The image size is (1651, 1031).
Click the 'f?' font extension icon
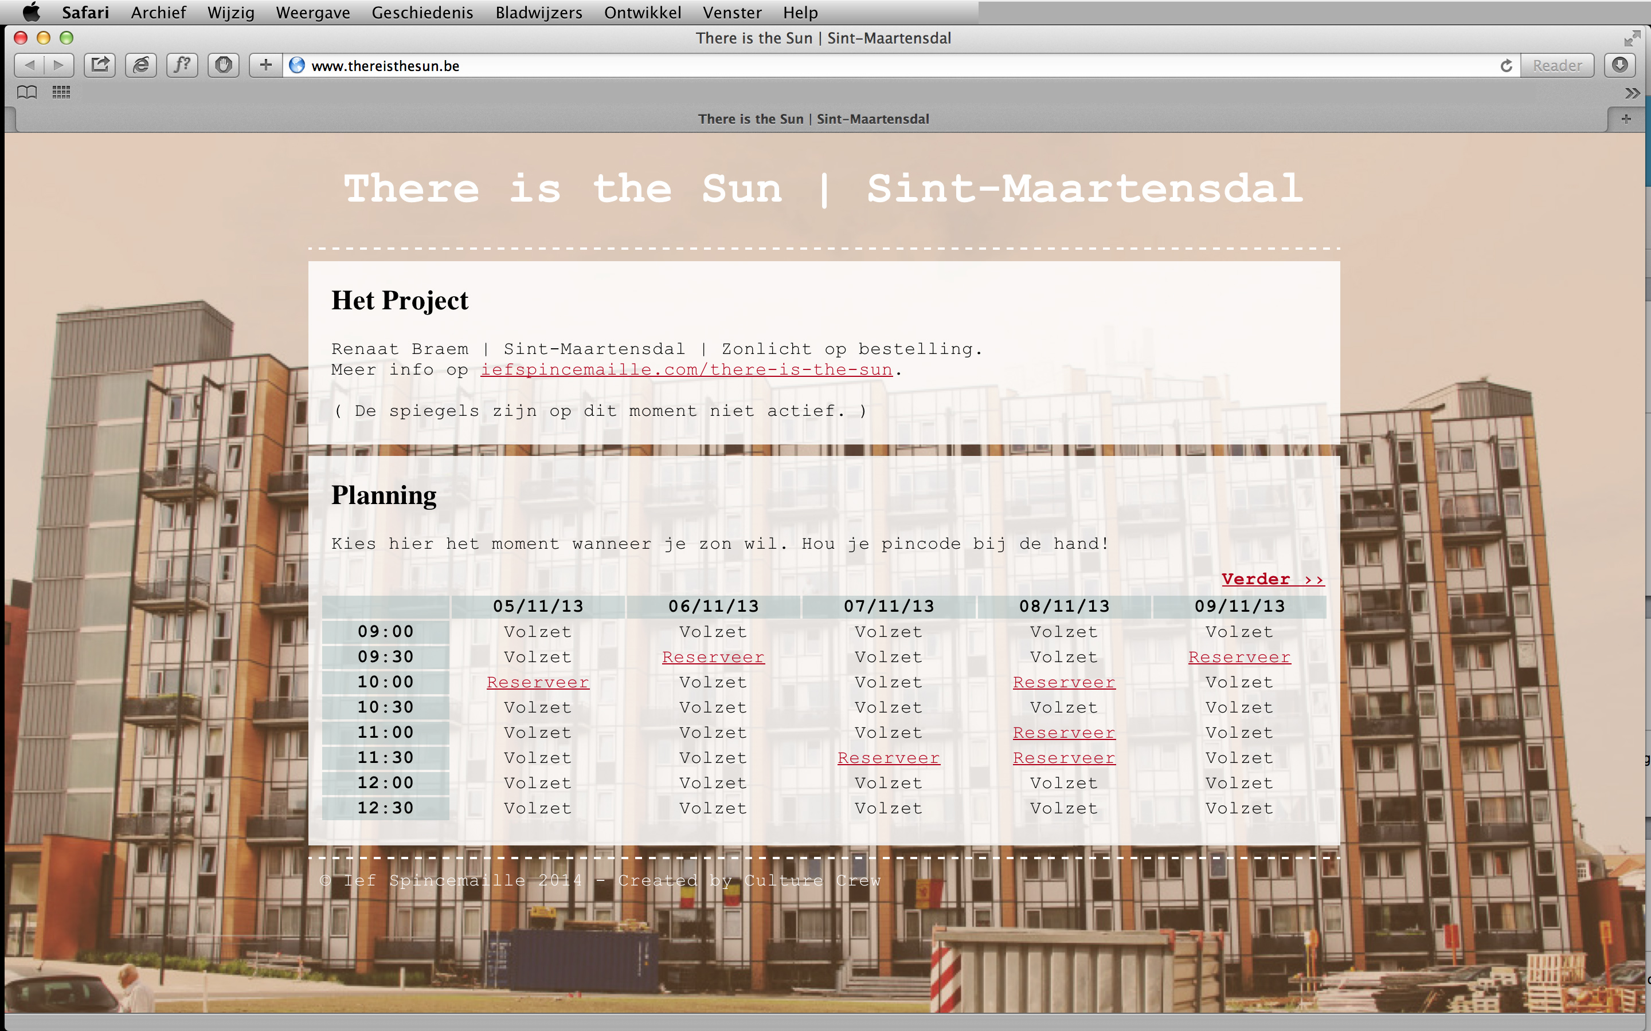(182, 65)
